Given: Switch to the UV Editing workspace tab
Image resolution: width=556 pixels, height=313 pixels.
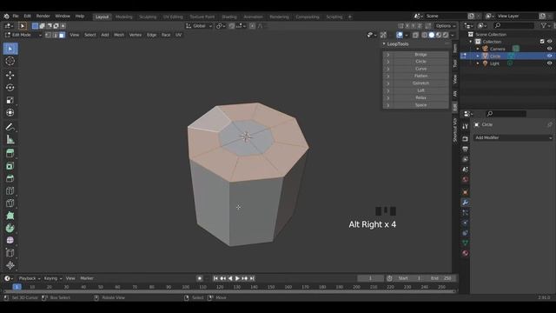Looking at the screenshot, I should tap(173, 17).
